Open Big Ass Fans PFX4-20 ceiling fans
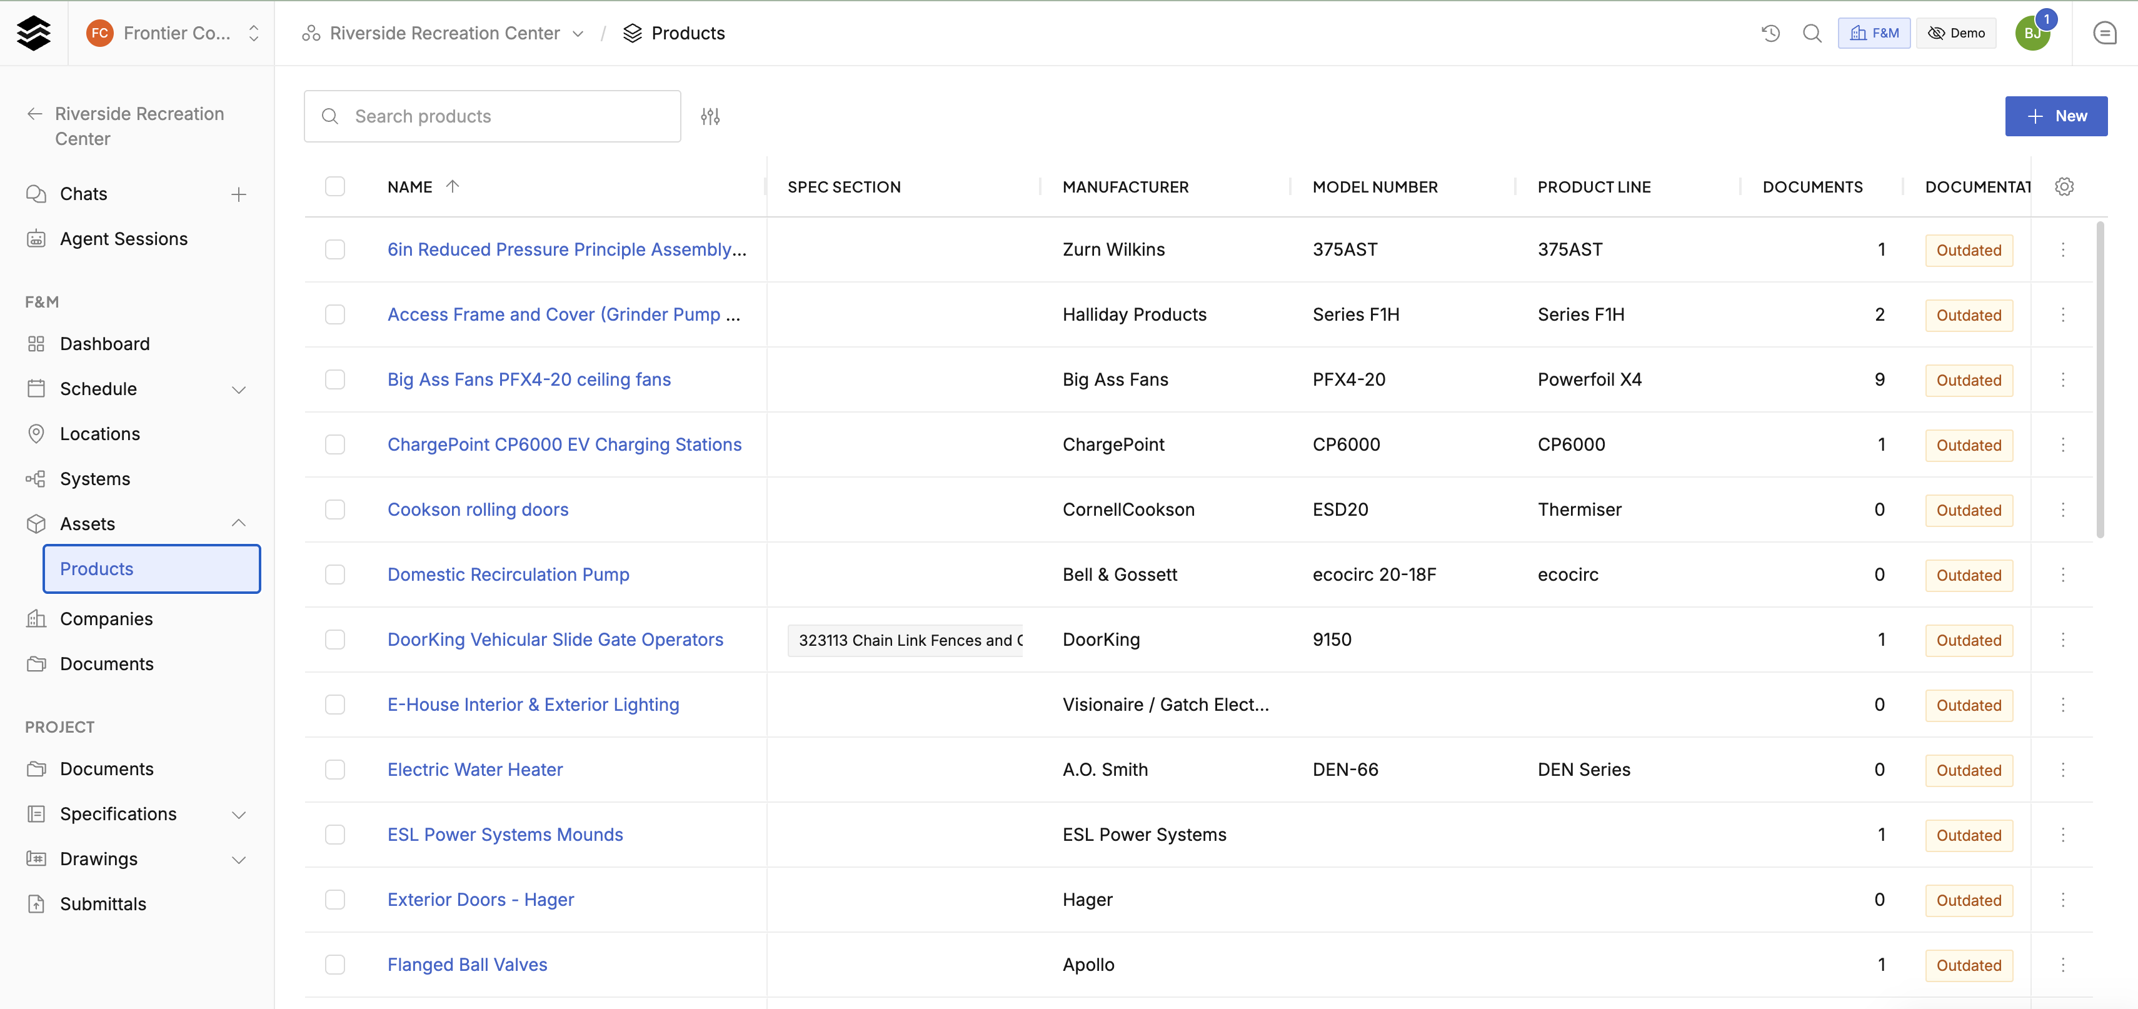Viewport: 2138px width, 1009px height. click(x=529, y=380)
